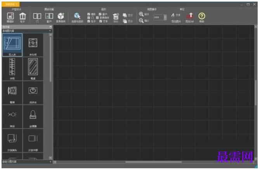Select the nightstand (床头柜) component
Screen dimensions: 260x169
coord(33,45)
